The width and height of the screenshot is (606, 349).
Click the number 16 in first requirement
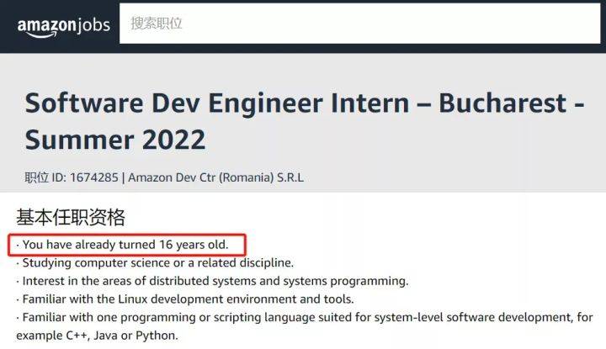[166, 245]
